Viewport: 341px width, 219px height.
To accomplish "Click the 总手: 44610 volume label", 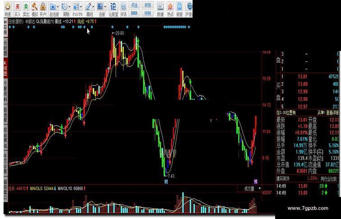I will 17,188.
